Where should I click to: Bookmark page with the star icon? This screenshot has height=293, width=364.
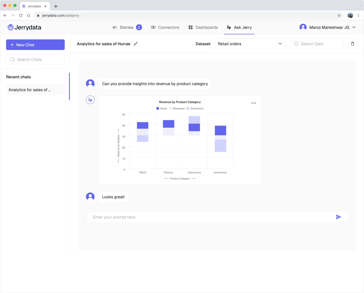coord(339,15)
